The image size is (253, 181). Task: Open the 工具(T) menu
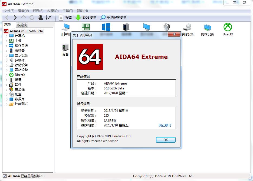68,11
